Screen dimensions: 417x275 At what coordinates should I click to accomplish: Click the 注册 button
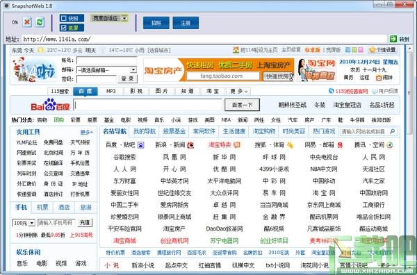tap(186, 23)
